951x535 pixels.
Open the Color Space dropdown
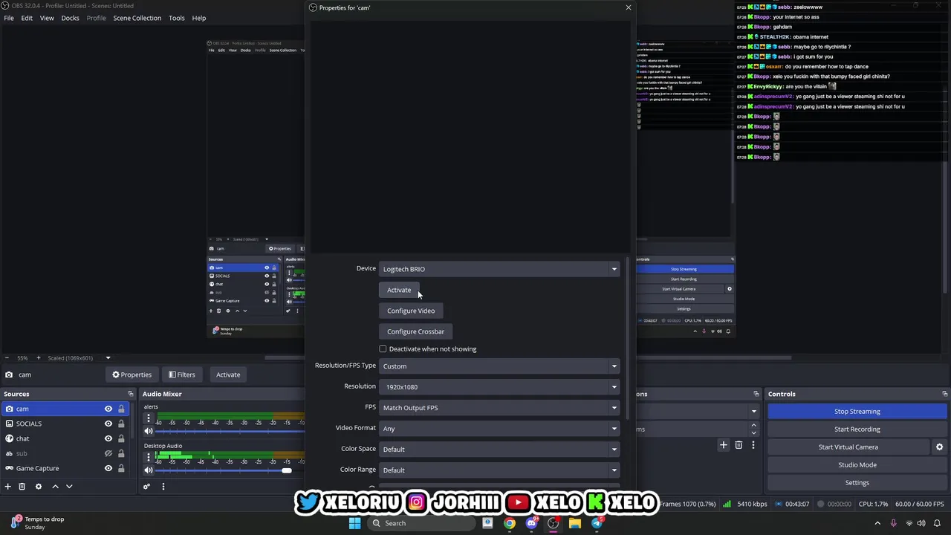(499, 449)
